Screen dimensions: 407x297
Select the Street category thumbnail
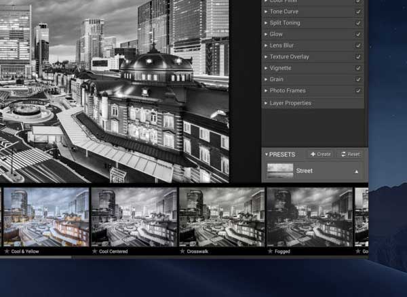click(280, 171)
